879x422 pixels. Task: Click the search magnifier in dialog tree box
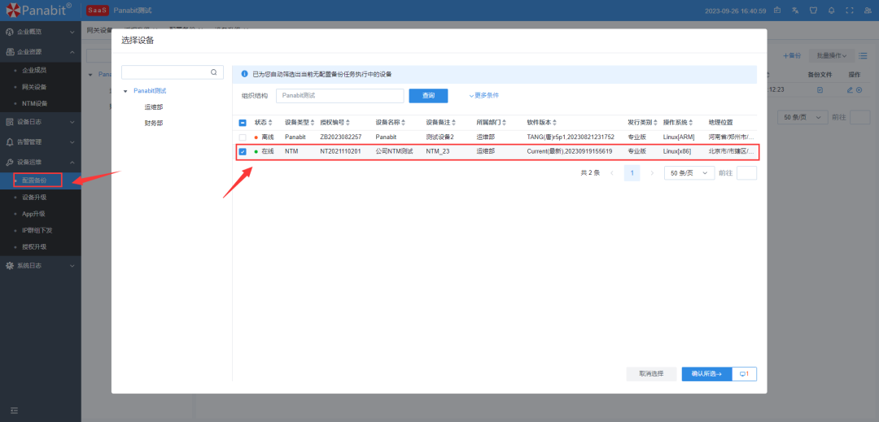coord(213,72)
